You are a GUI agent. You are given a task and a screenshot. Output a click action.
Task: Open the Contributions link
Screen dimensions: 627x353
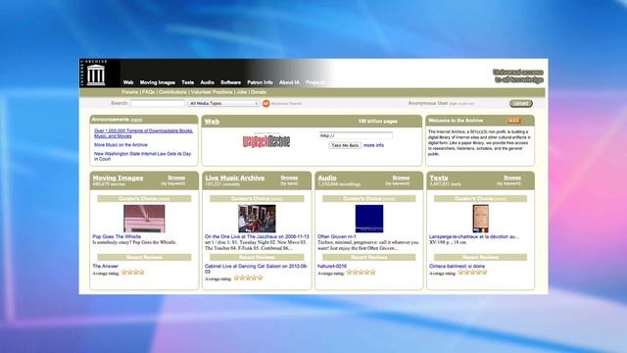[x=172, y=92]
